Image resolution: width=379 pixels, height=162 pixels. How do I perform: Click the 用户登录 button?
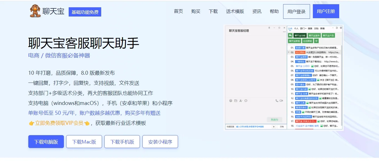coord(297,11)
